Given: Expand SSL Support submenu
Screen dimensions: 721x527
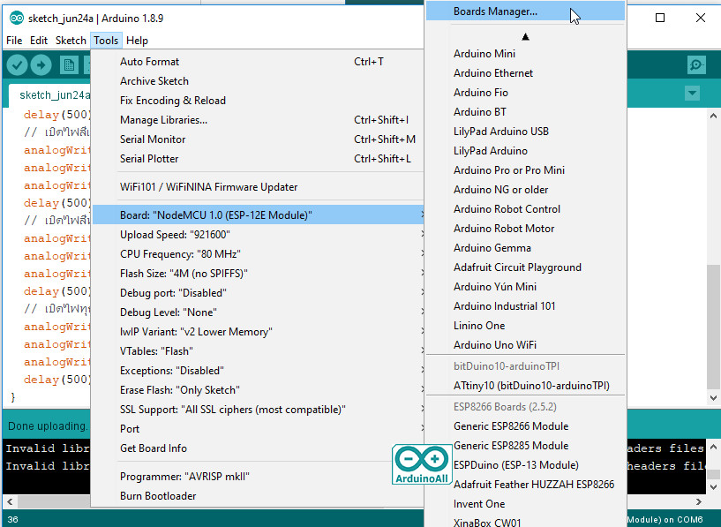Looking at the screenshot, I should click(258, 410).
